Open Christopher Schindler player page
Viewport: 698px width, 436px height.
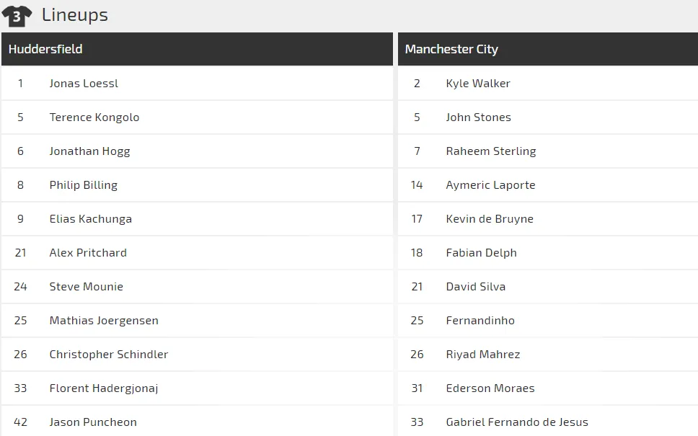click(109, 354)
